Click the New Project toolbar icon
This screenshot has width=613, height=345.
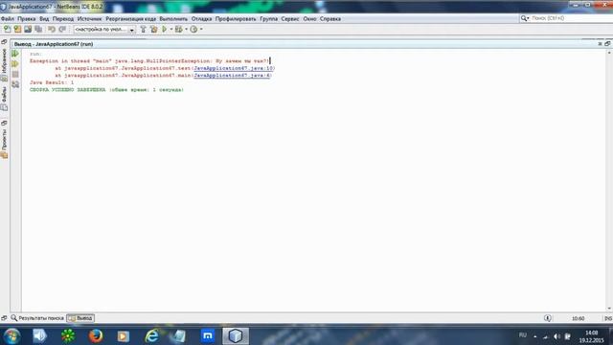pos(17,30)
